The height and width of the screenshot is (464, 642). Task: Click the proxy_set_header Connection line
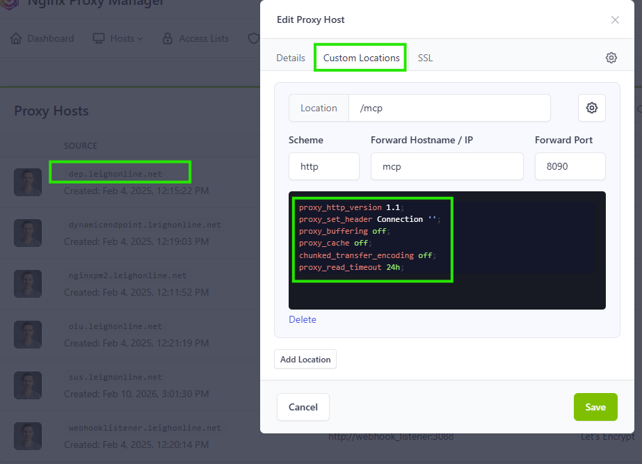pos(370,220)
